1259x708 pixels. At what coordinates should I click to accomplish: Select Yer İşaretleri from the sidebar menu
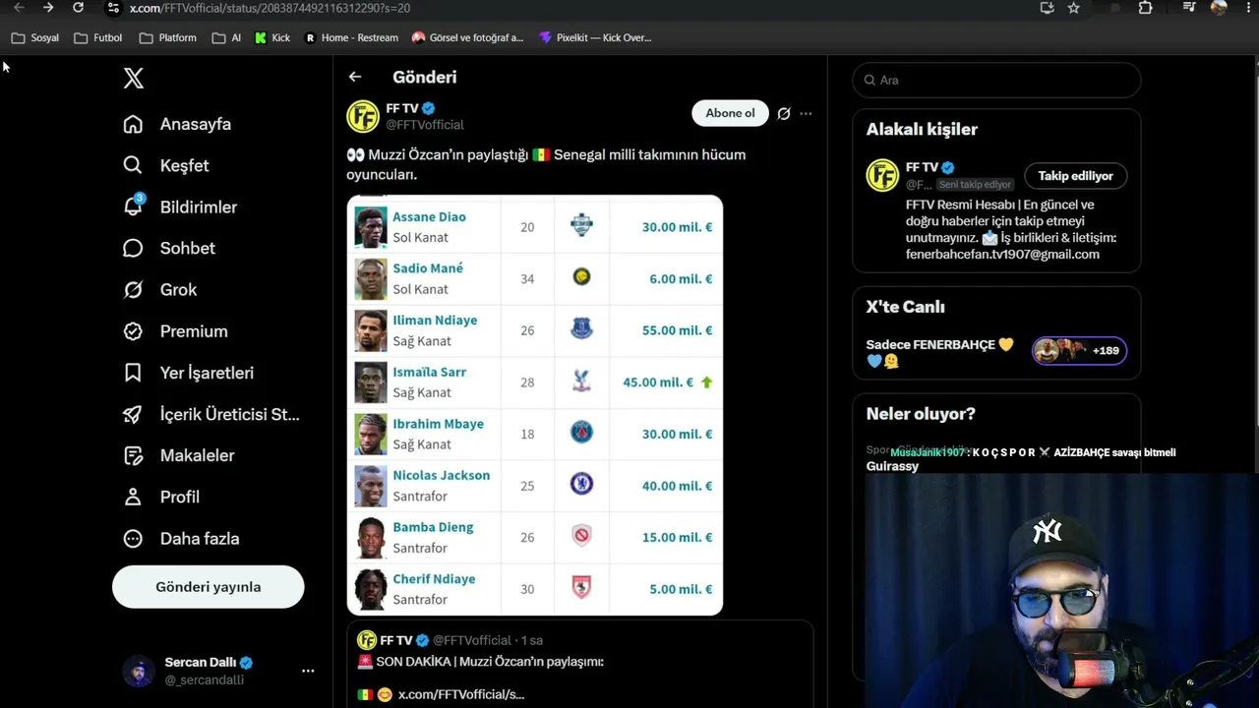tap(207, 373)
